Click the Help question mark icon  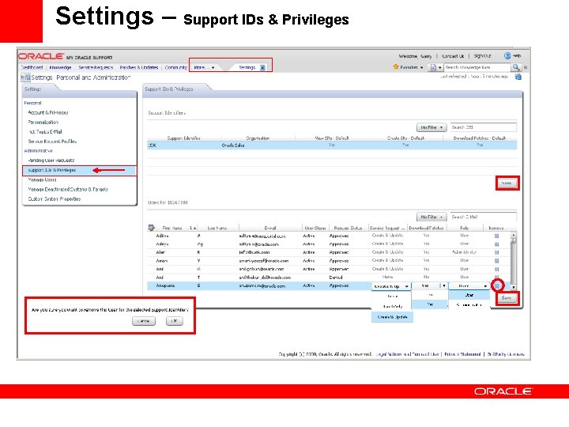tap(507, 55)
